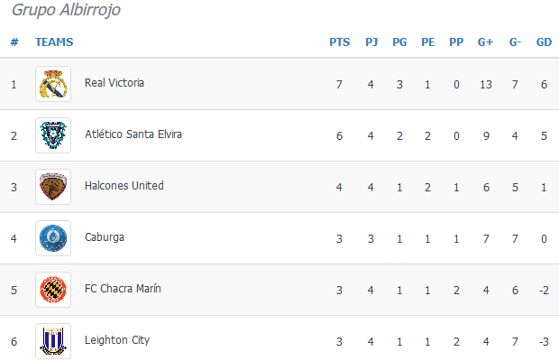Click the Real Victoria team crest
Image resolution: width=559 pixels, height=361 pixels.
(x=52, y=84)
